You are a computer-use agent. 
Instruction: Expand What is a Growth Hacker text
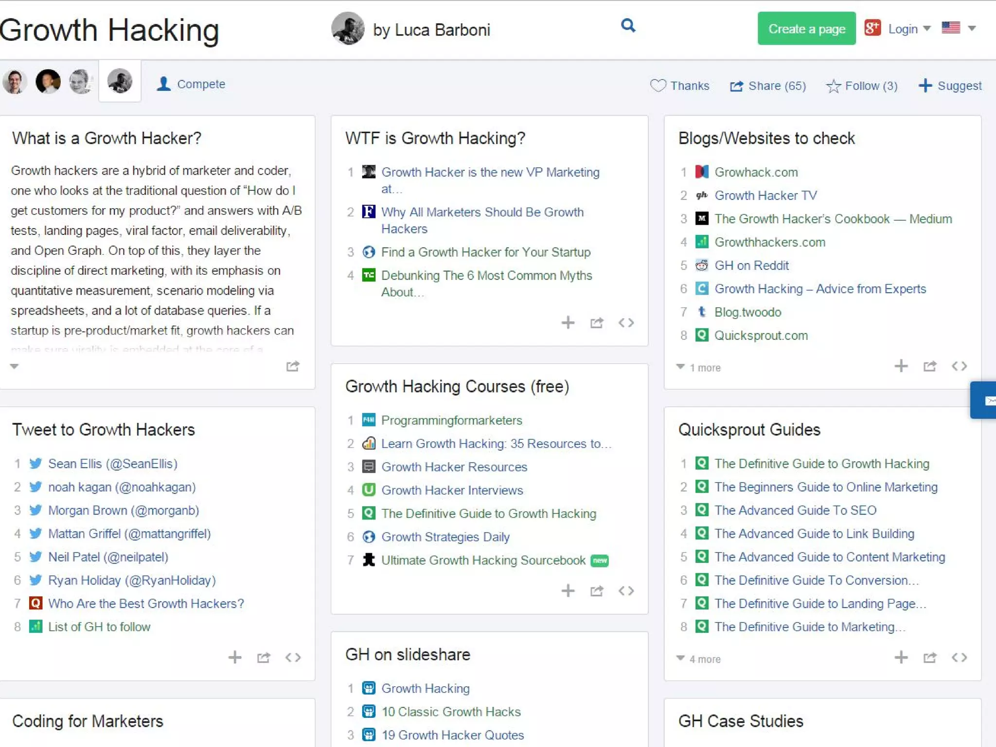[14, 366]
